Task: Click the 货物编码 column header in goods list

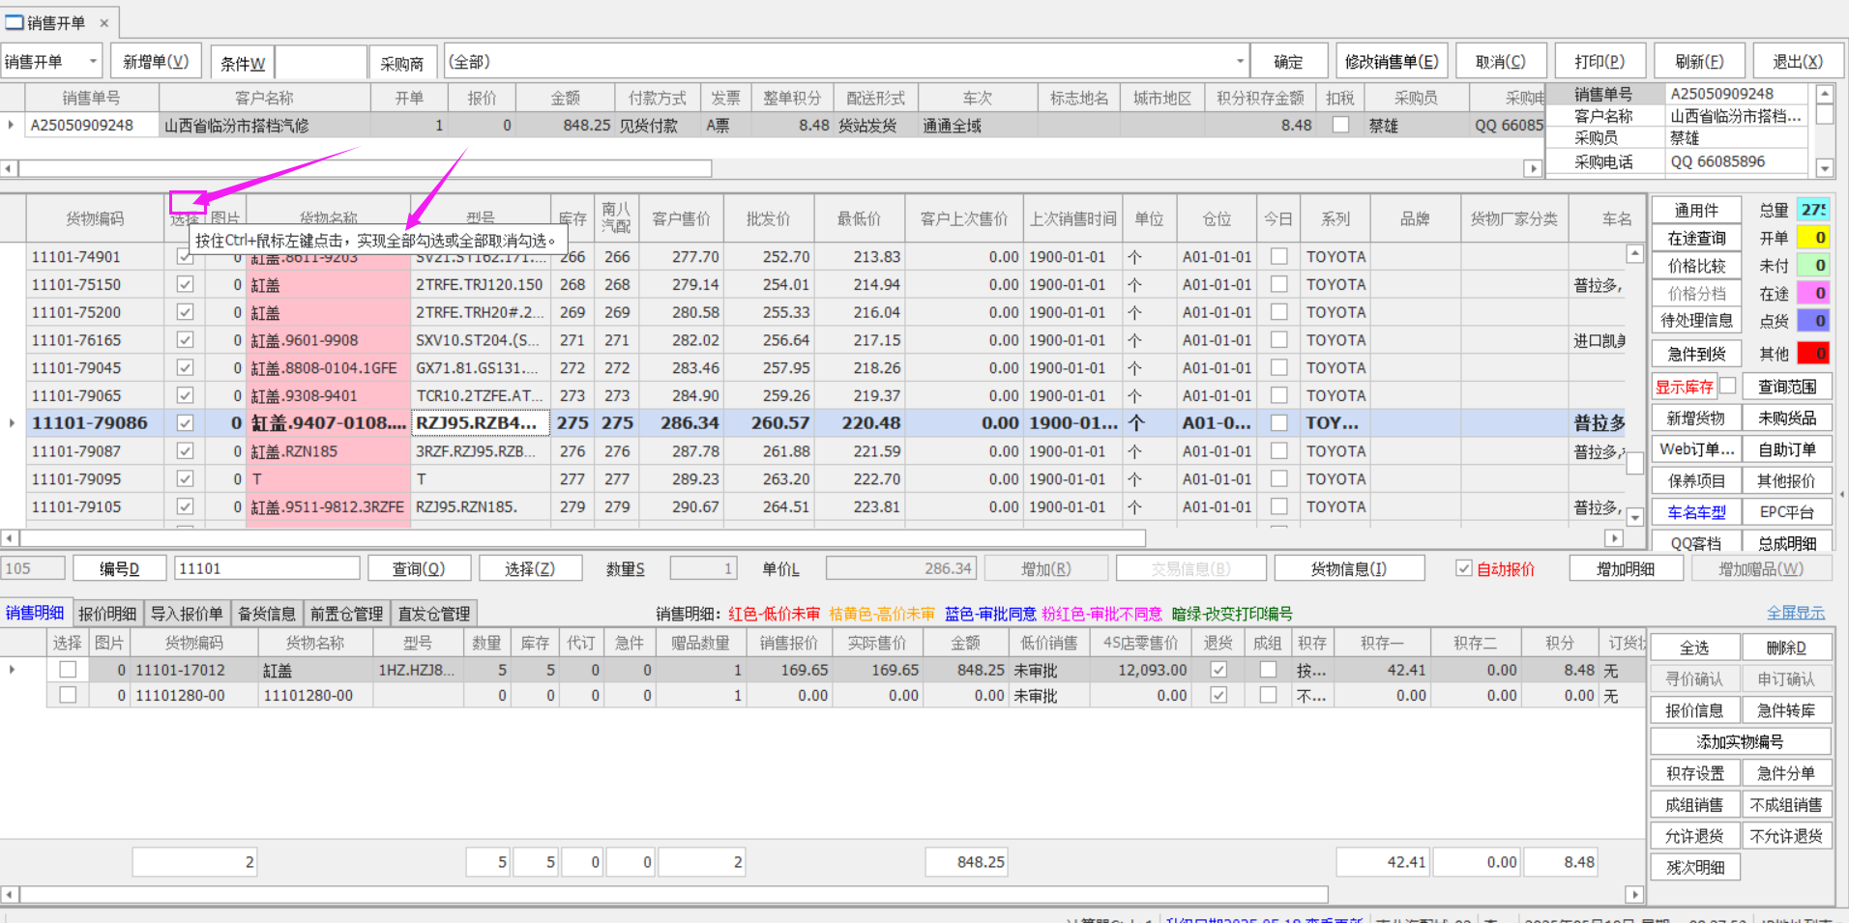Action: coord(95,218)
